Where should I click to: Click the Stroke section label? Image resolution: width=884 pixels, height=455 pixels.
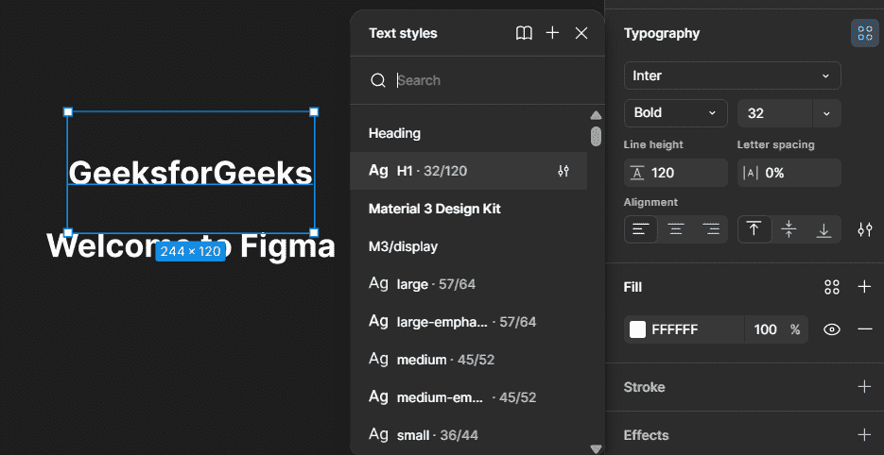(x=645, y=387)
